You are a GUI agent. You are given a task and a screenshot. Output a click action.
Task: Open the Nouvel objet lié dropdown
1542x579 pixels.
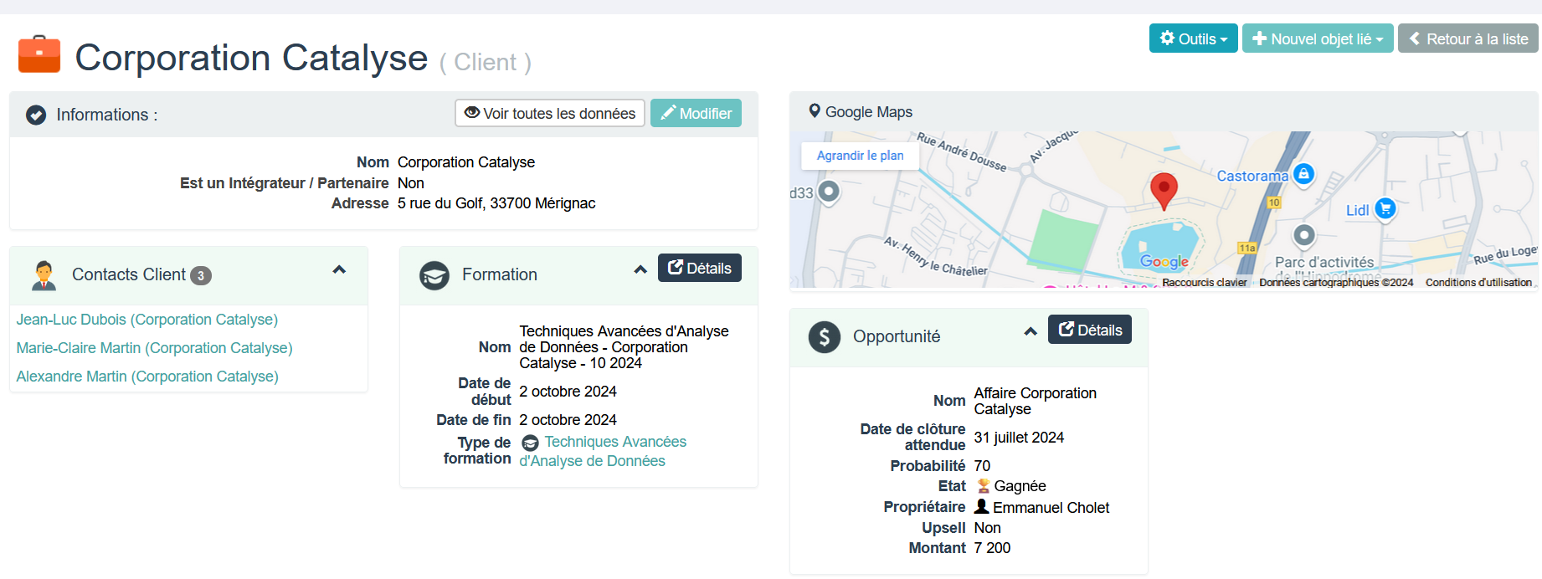[x=1317, y=38]
